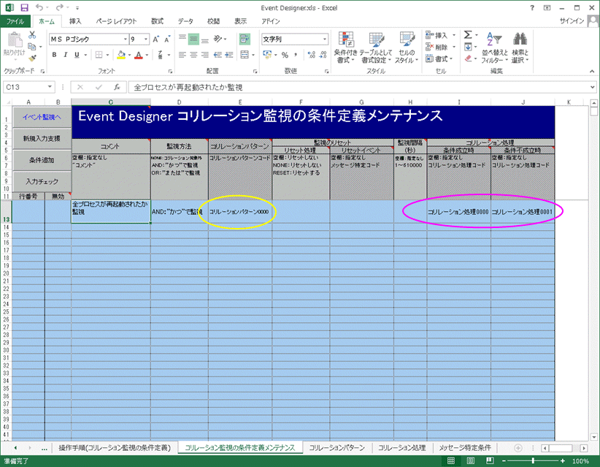Click the Fill down arrow icon
This screenshot has height=467, width=600.
coord(468,47)
